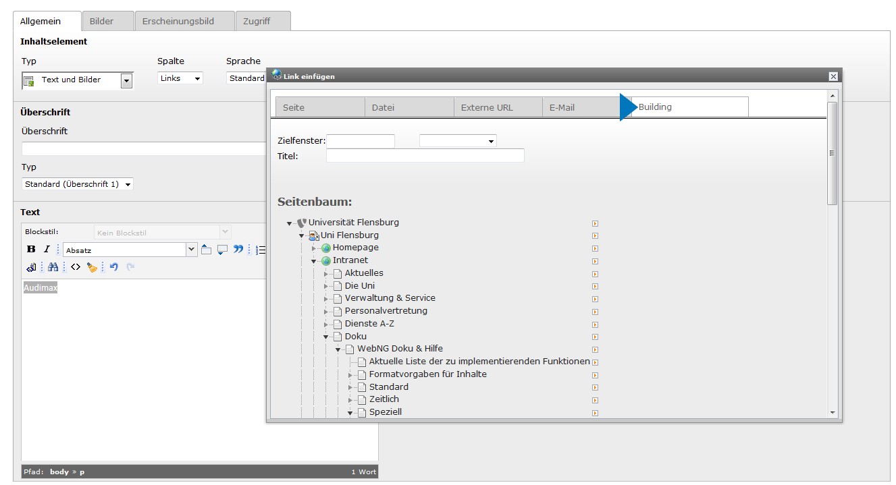Toggle italic formatting in text editor
The width and height of the screenshot is (896, 485).
(x=47, y=250)
